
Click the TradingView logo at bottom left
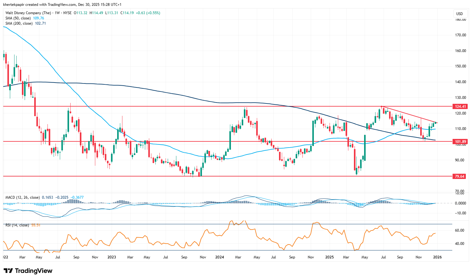[x=28, y=271]
